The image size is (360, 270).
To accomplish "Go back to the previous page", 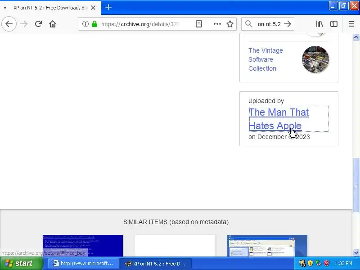I will (x=9, y=24).
